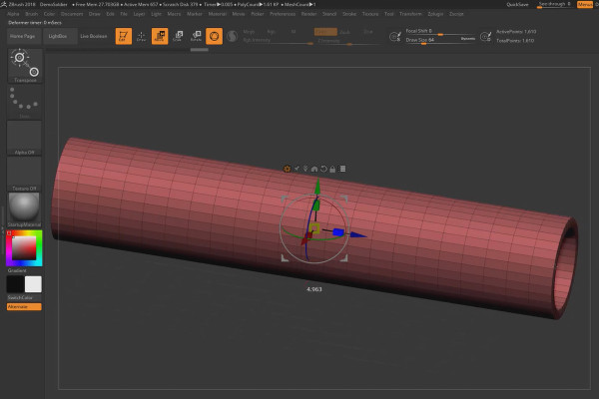Open the Texture Off selector
This screenshot has height=399, width=599.
pos(25,174)
